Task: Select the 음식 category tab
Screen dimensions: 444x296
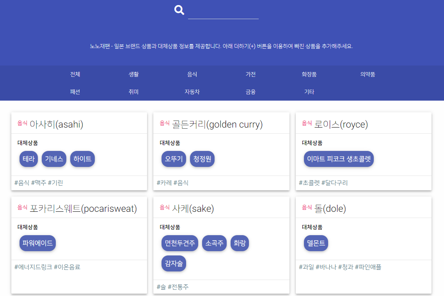Action: 192,74
